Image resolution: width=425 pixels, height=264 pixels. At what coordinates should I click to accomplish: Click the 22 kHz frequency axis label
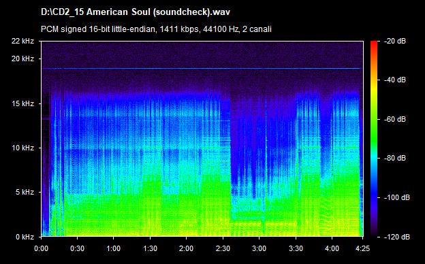(22, 41)
